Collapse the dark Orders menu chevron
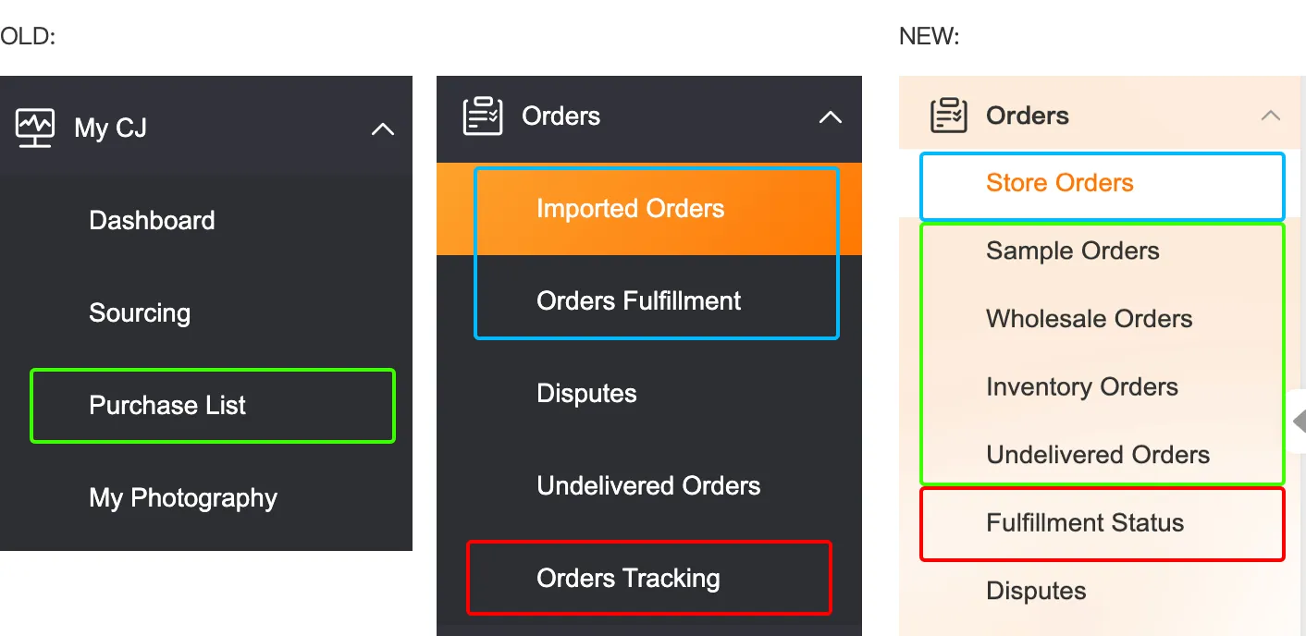 click(831, 117)
